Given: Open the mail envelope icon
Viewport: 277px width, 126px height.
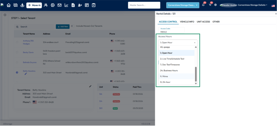Looking at the screenshot, I should [60, 5].
